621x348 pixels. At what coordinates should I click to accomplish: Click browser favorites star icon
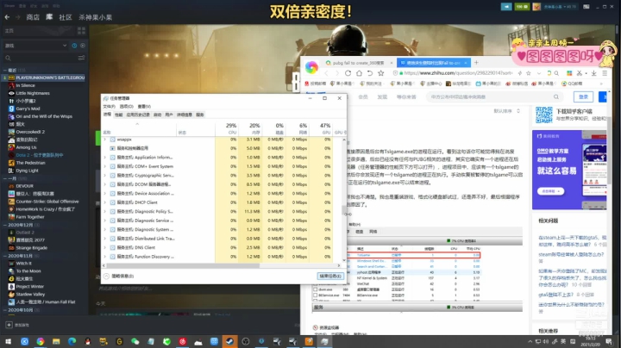(x=381, y=73)
